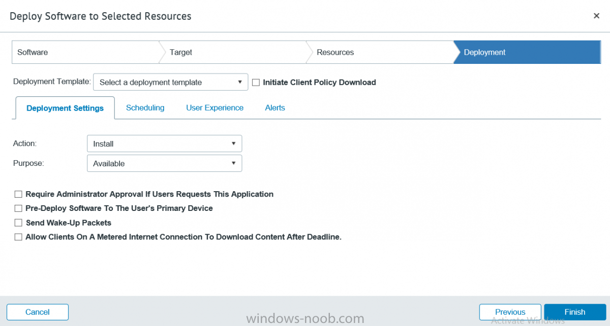Close the Deploy Software dialog

(596, 16)
